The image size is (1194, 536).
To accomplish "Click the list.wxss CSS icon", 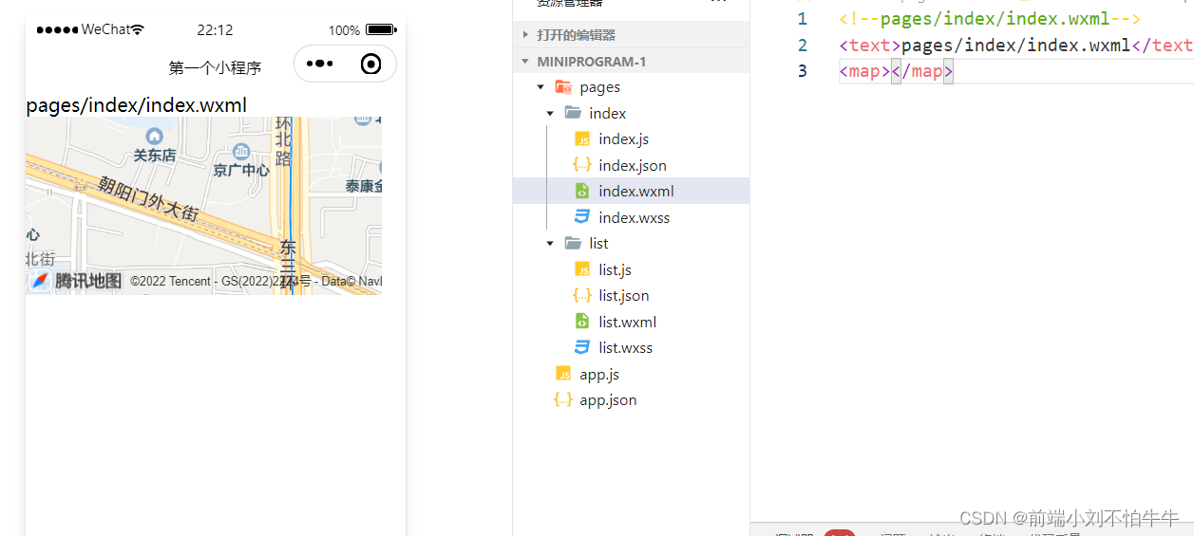I will click(582, 347).
